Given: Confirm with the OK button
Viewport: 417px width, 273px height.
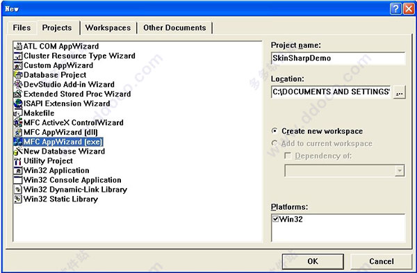Looking at the screenshot, I should tap(313, 261).
